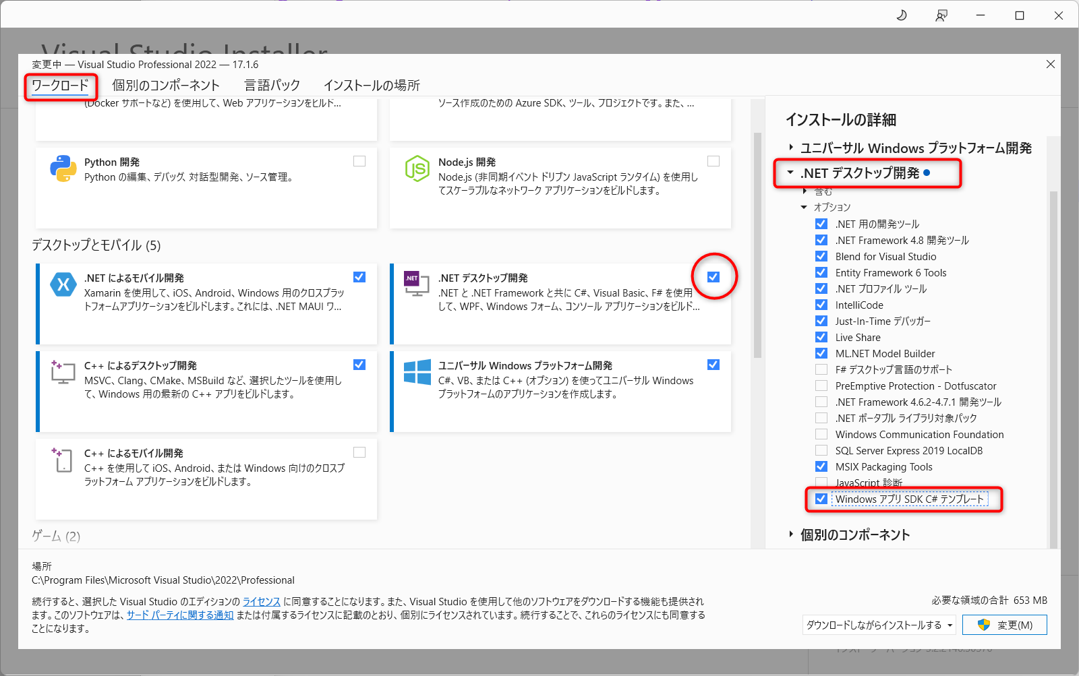1079x676 pixels.
Task: Check C++ によるモバイル開発 workload checkbox
Action: click(x=359, y=452)
